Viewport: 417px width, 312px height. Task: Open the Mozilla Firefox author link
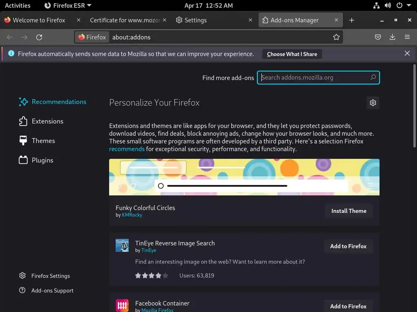coord(157,310)
